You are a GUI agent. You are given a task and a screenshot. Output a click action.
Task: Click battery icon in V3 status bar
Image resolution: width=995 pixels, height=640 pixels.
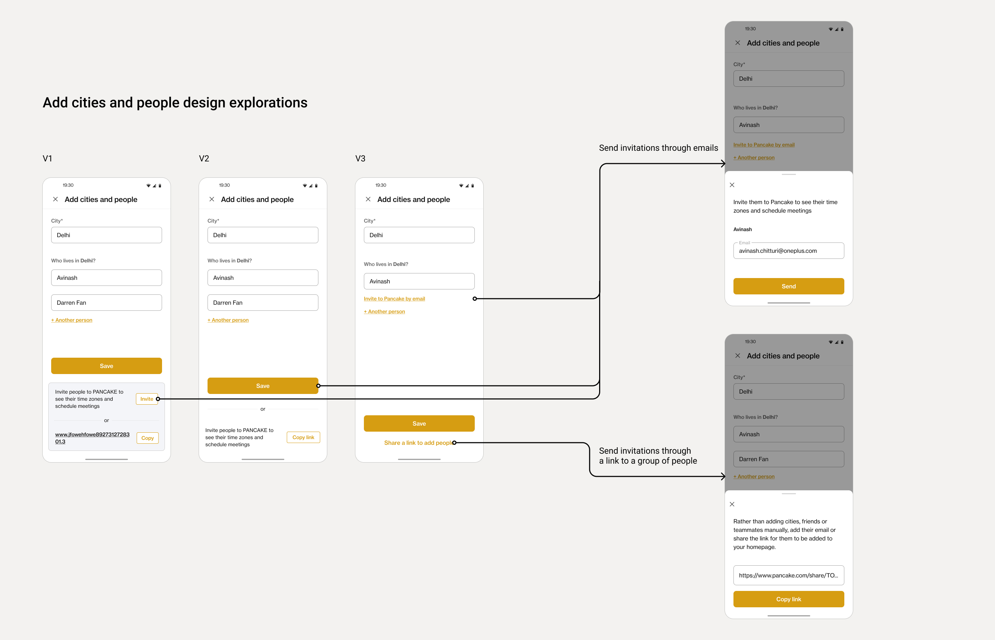473,186
